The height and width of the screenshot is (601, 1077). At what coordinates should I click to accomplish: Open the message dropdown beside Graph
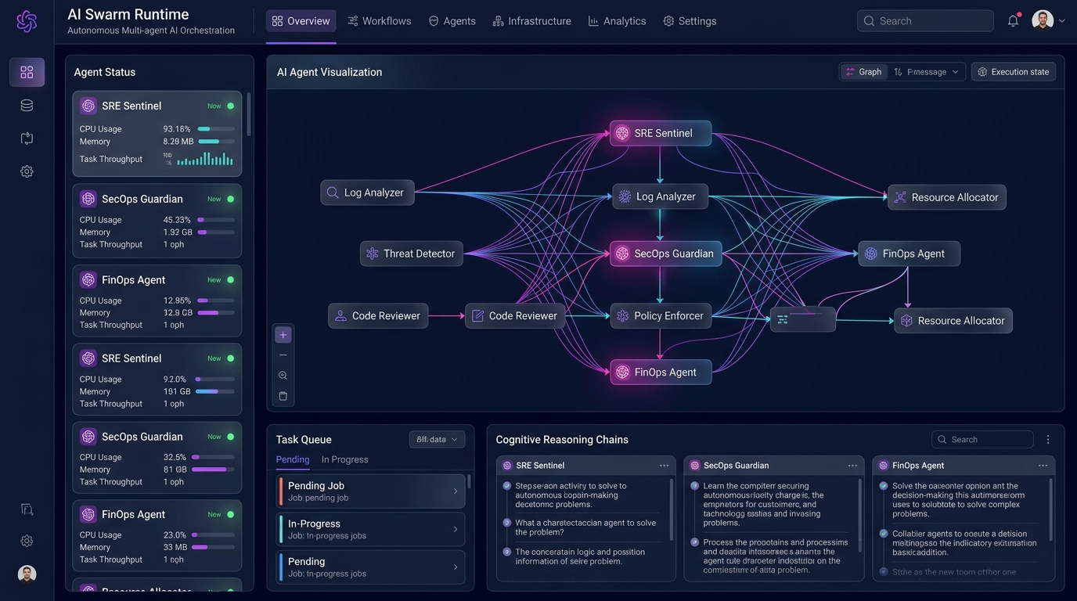(x=927, y=72)
